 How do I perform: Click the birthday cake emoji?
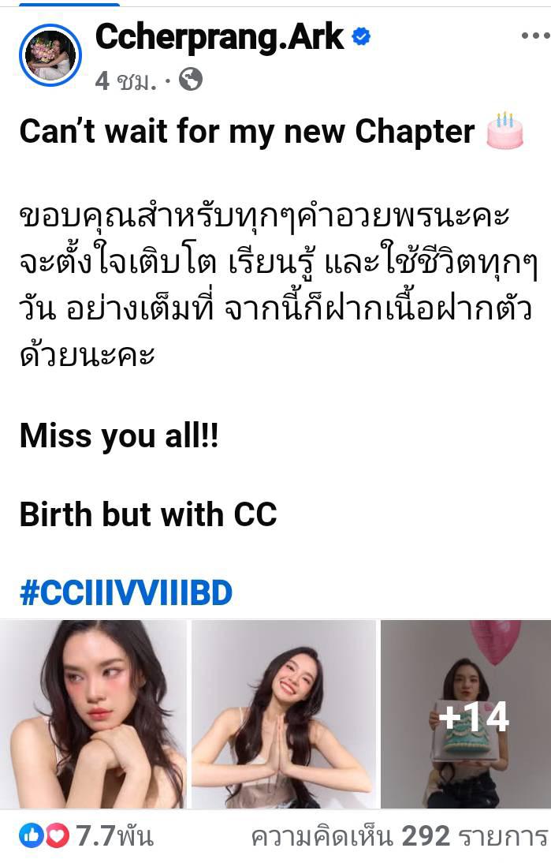pos(504,131)
